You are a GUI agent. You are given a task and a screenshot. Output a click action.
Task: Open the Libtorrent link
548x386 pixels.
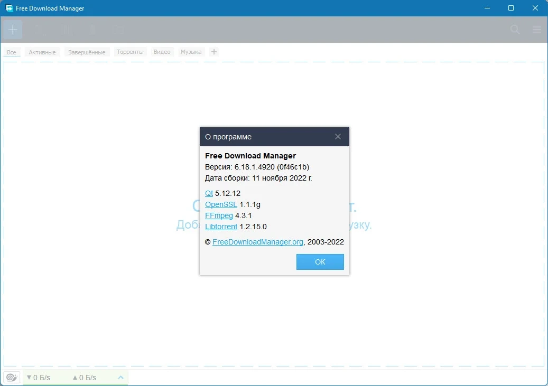[221, 227]
